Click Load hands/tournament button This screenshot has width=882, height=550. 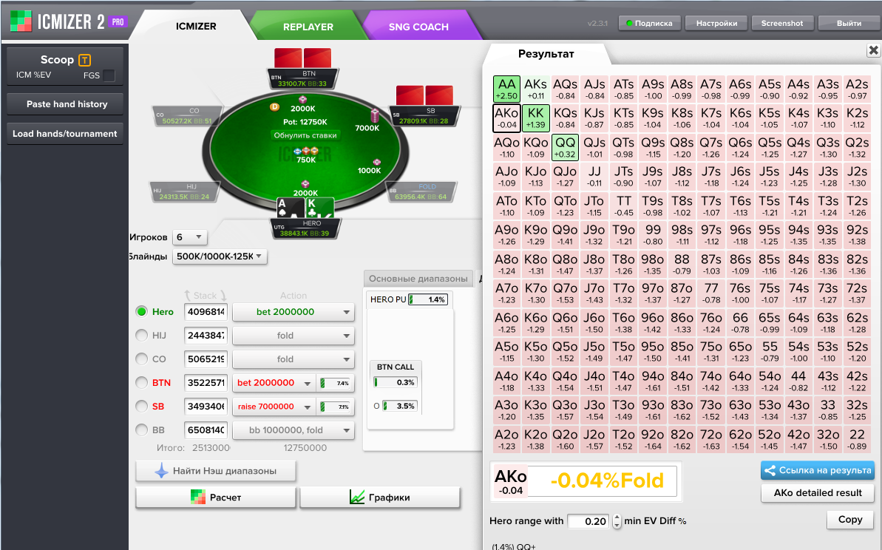point(65,134)
